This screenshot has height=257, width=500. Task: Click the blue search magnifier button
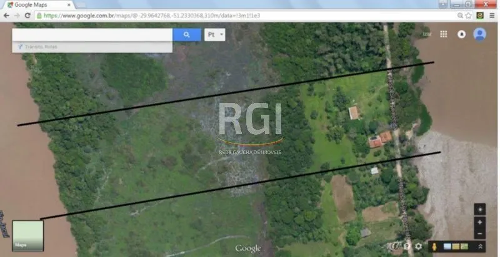[x=187, y=35]
